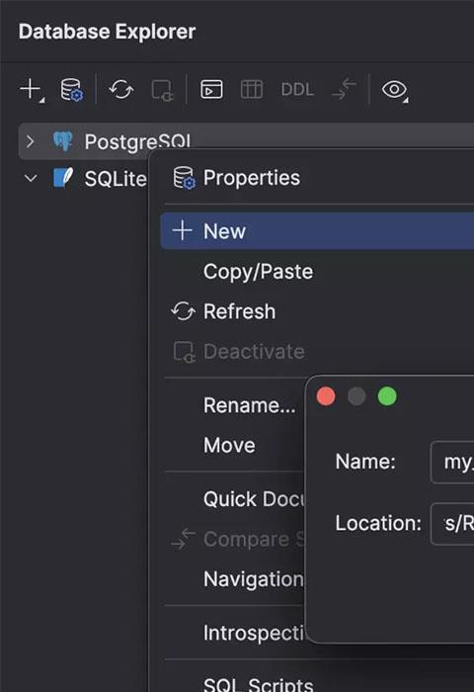
Task: Click the Name input field
Action: click(452, 462)
